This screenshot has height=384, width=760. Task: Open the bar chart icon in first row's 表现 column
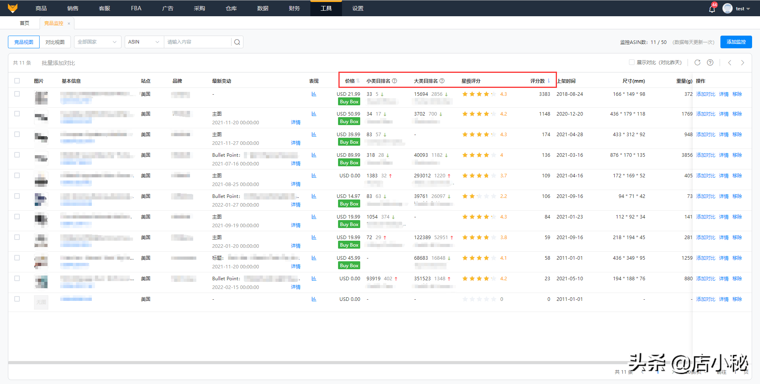coord(314,94)
